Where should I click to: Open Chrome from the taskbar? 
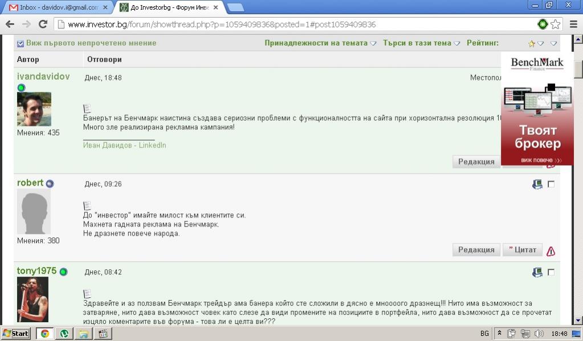pyautogui.click(x=44, y=334)
